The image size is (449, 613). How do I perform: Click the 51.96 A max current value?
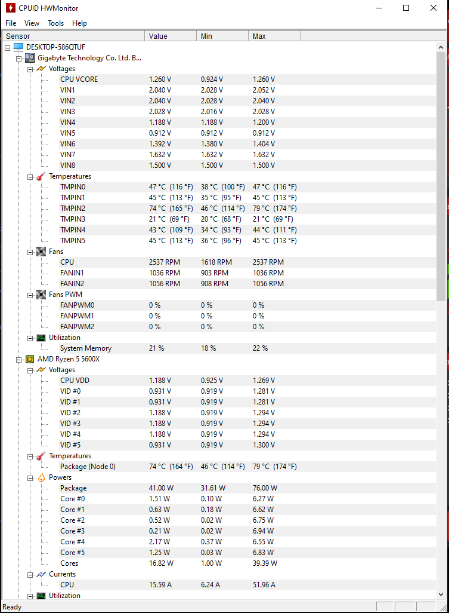click(x=264, y=585)
